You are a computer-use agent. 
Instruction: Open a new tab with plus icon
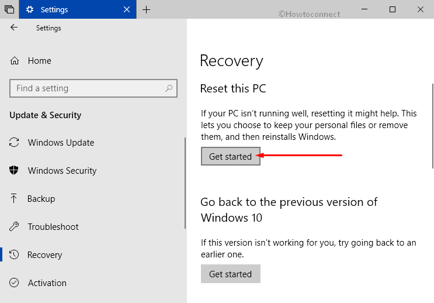point(146,10)
